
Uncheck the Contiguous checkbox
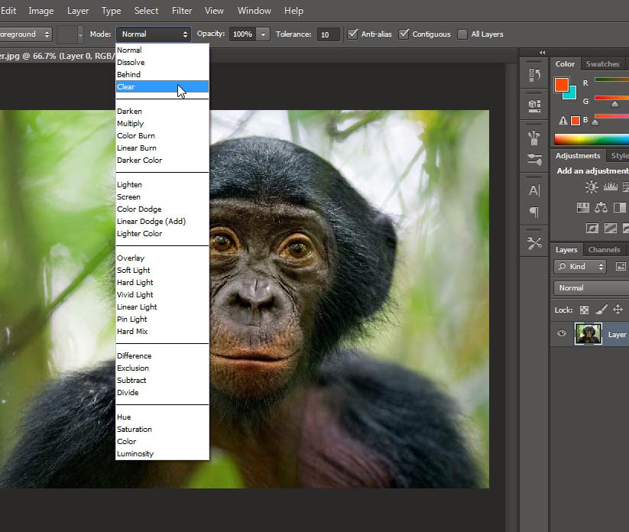(x=404, y=34)
